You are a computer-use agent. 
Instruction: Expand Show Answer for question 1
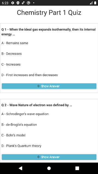(49, 86)
